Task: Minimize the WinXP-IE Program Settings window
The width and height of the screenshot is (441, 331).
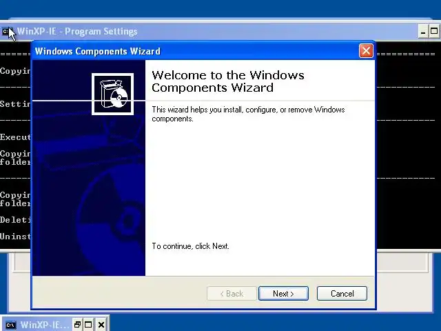Action: tap(422, 32)
